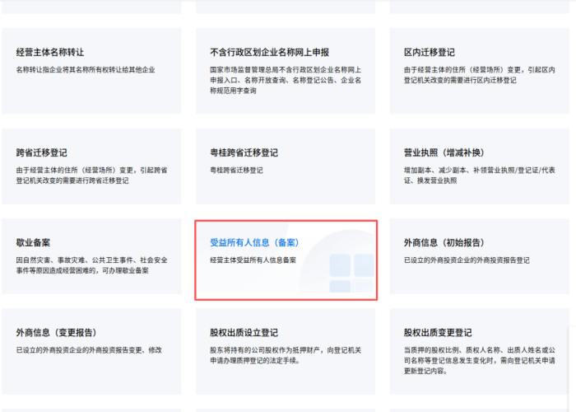The height and width of the screenshot is (412, 576).
Task: Click the description under 股权出质设立登记
Action: pos(283,355)
